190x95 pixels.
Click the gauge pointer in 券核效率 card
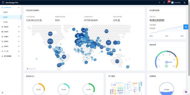tap(169, 62)
